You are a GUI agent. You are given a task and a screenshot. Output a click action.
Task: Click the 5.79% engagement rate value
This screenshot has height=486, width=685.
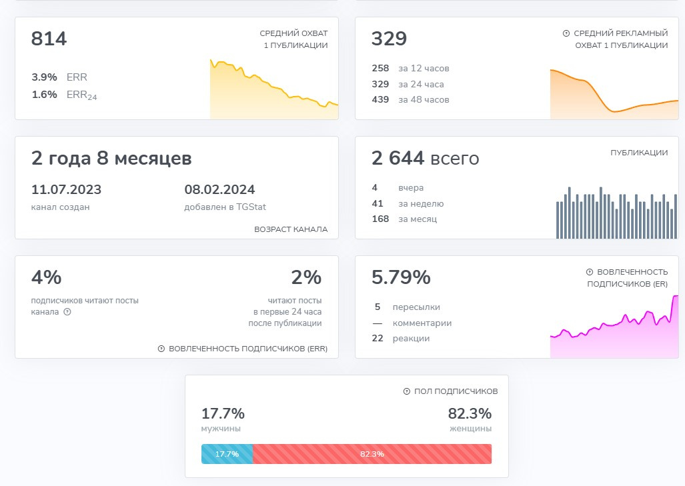pyautogui.click(x=401, y=277)
